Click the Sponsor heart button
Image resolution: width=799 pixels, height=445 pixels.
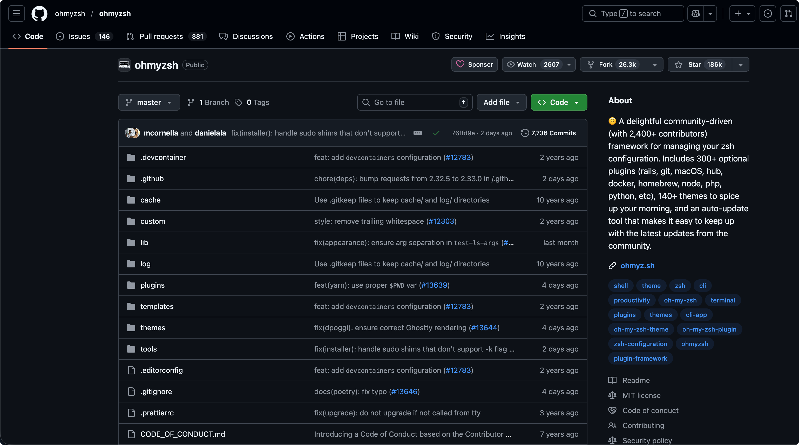tap(474, 65)
